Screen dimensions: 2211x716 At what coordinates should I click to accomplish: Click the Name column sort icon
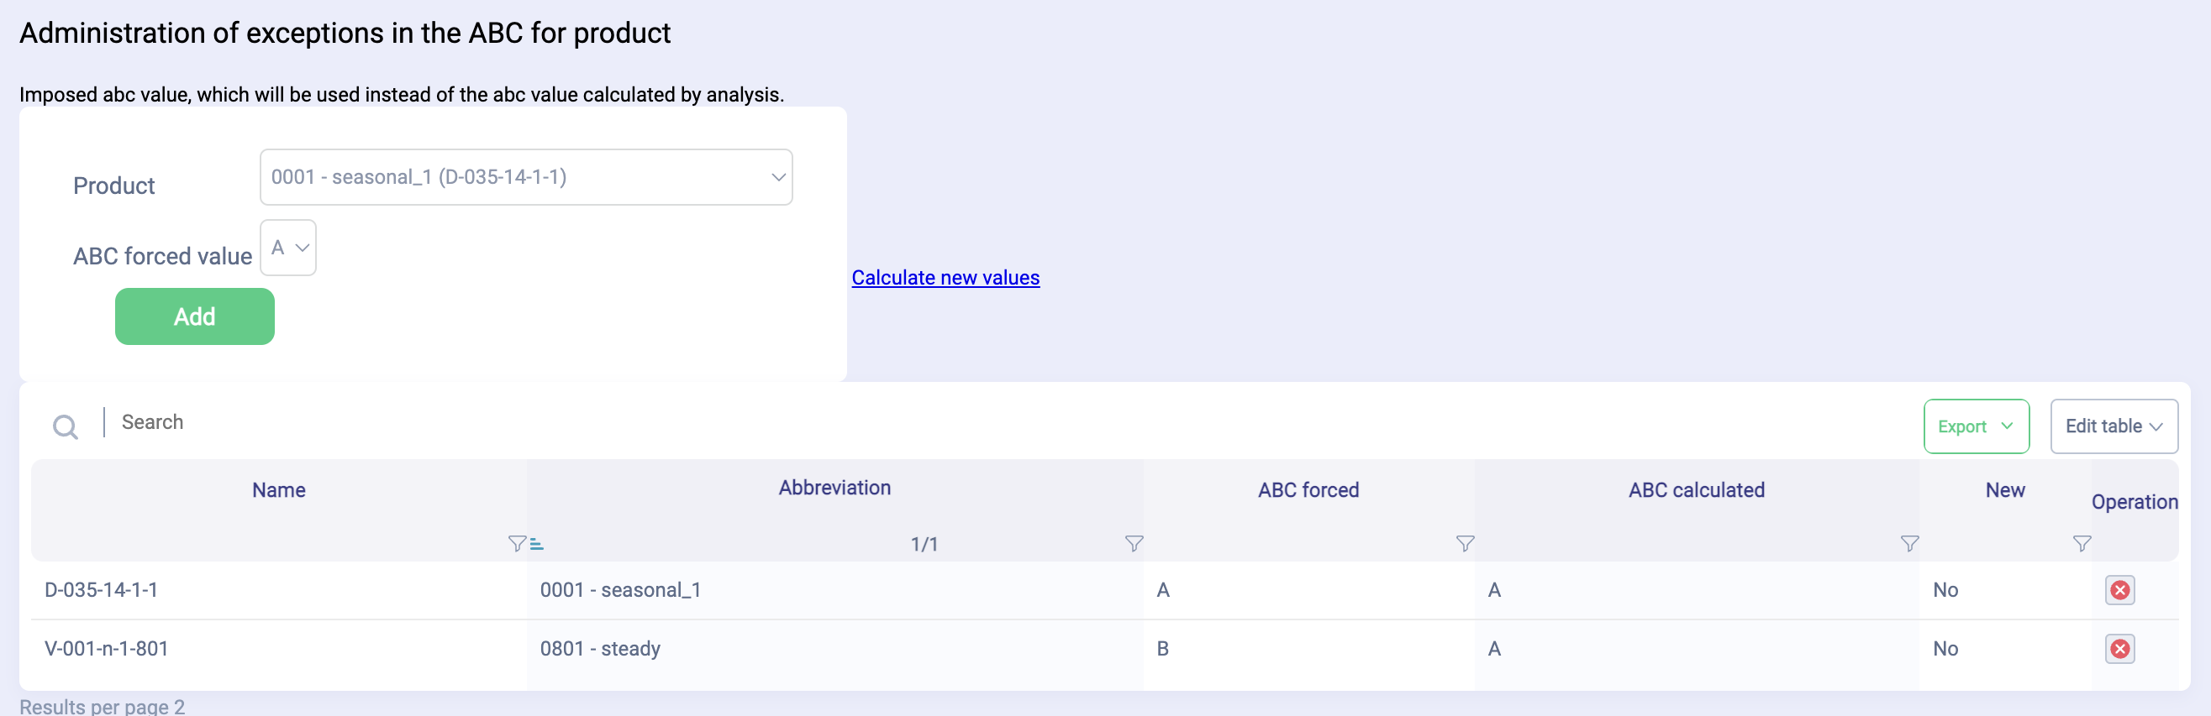pyautogui.click(x=537, y=544)
